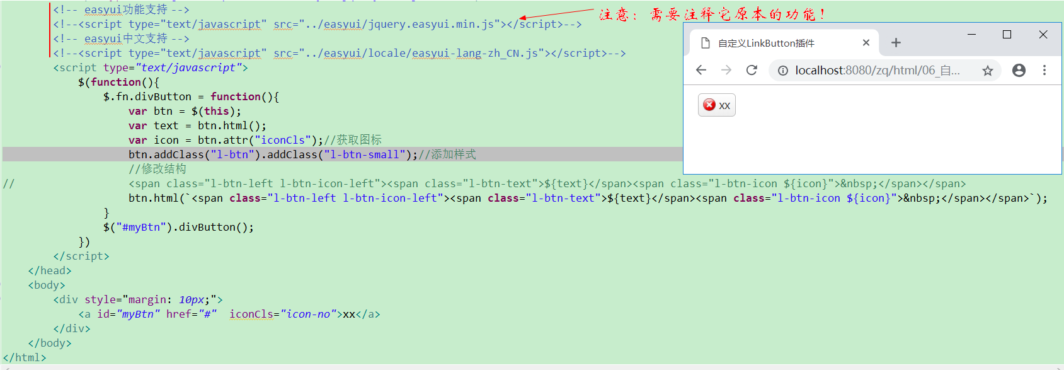The height and width of the screenshot is (370, 1064).
Task: Open the browser profile avatar
Action: click(x=1019, y=71)
